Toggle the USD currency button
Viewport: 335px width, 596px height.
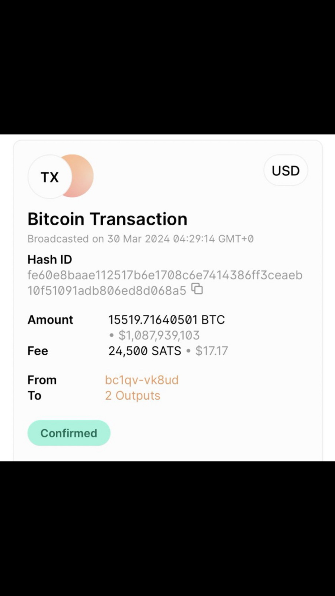point(285,171)
